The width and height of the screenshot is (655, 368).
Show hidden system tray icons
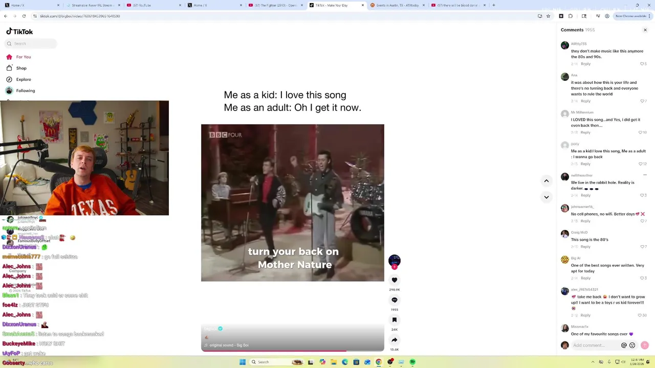(593, 362)
